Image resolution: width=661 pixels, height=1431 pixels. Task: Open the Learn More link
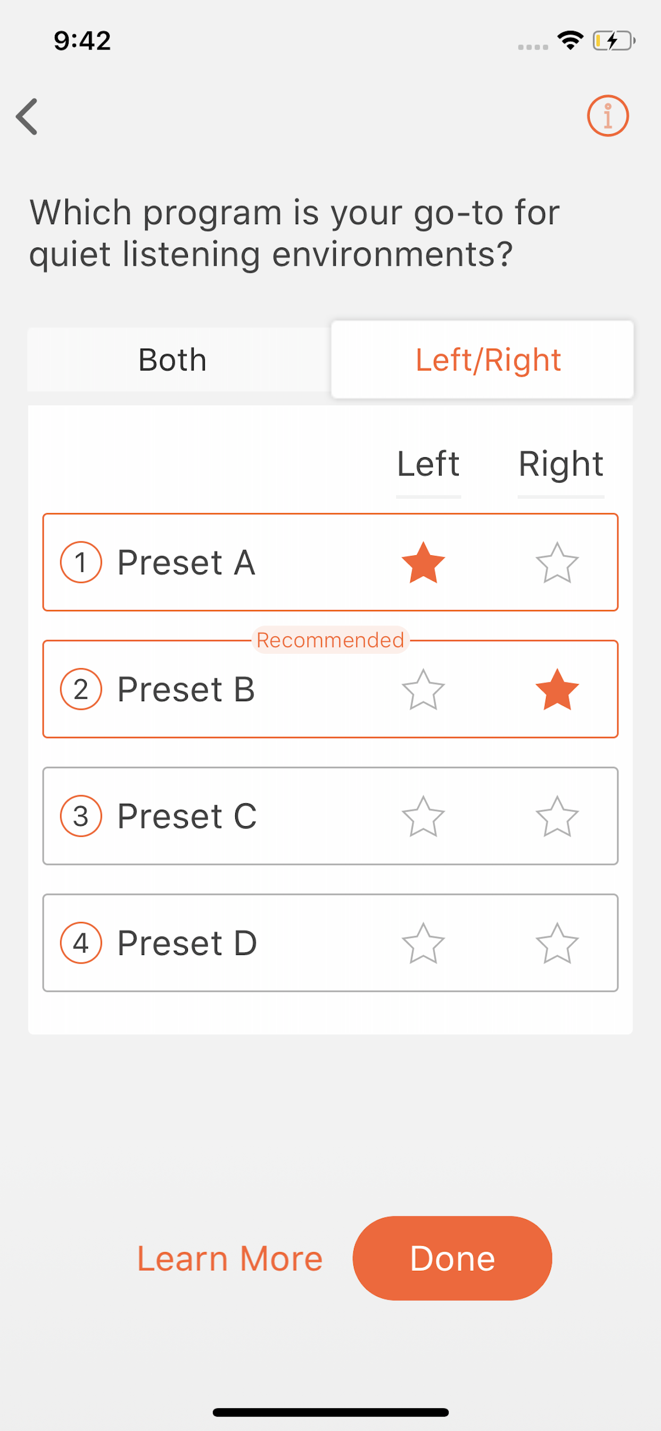click(229, 1258)
